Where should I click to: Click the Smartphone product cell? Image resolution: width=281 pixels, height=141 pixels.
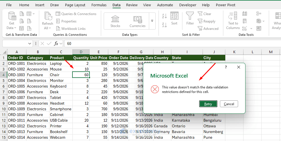[61, 109]
